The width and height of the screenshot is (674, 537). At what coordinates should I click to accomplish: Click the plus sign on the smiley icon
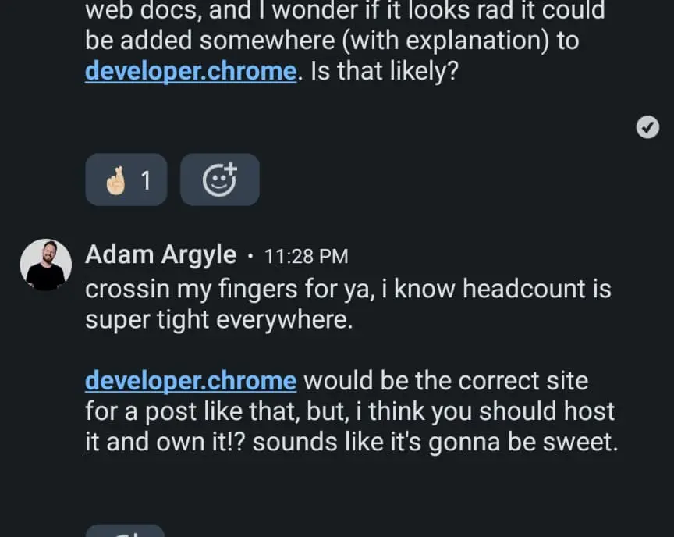pyautogui.click(x=231, y=169)
